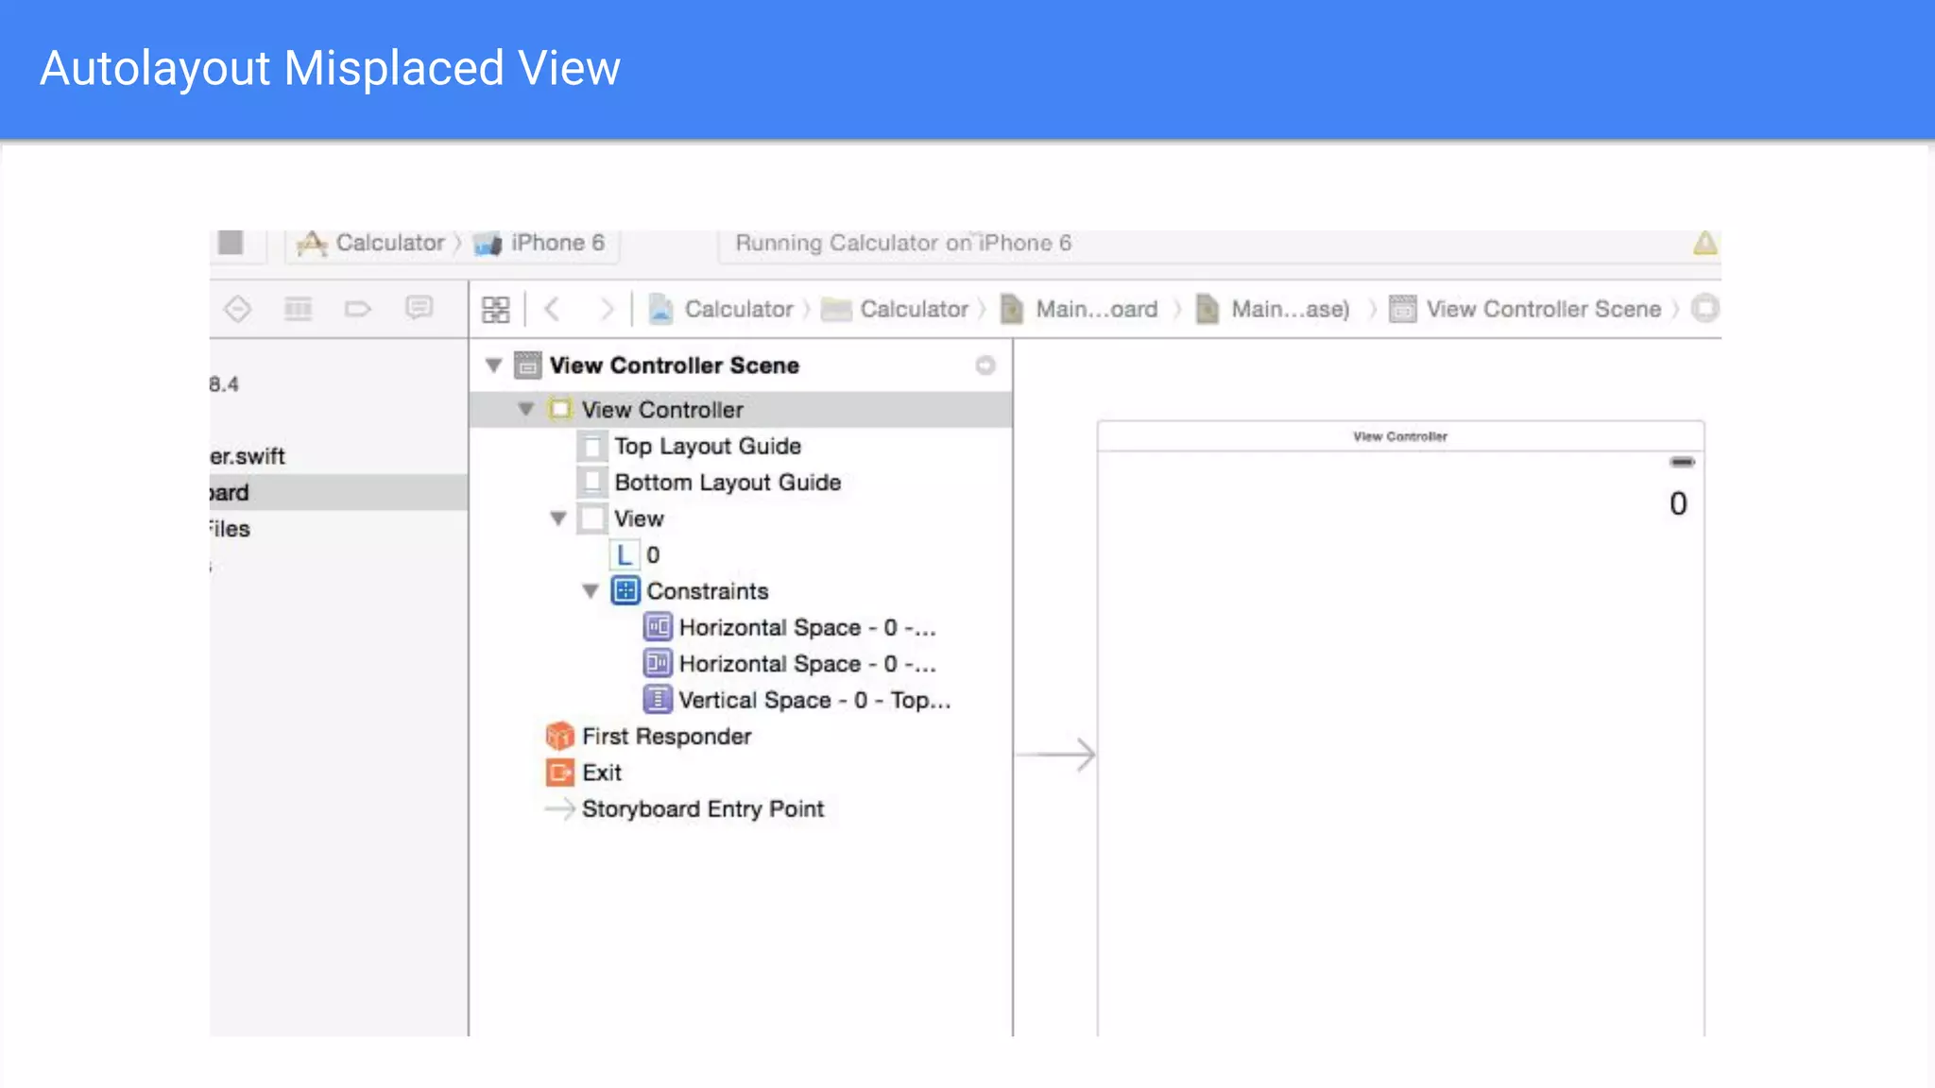This screenshot has width=1935, height=1088.
Task: Collapse the View Controller Scene disclosure triangle
Action: 493,365
